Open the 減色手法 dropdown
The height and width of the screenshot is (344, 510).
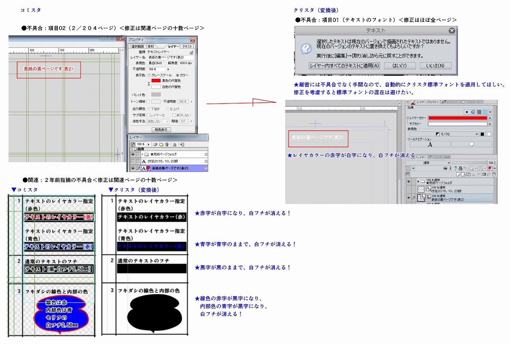point(158,121)
